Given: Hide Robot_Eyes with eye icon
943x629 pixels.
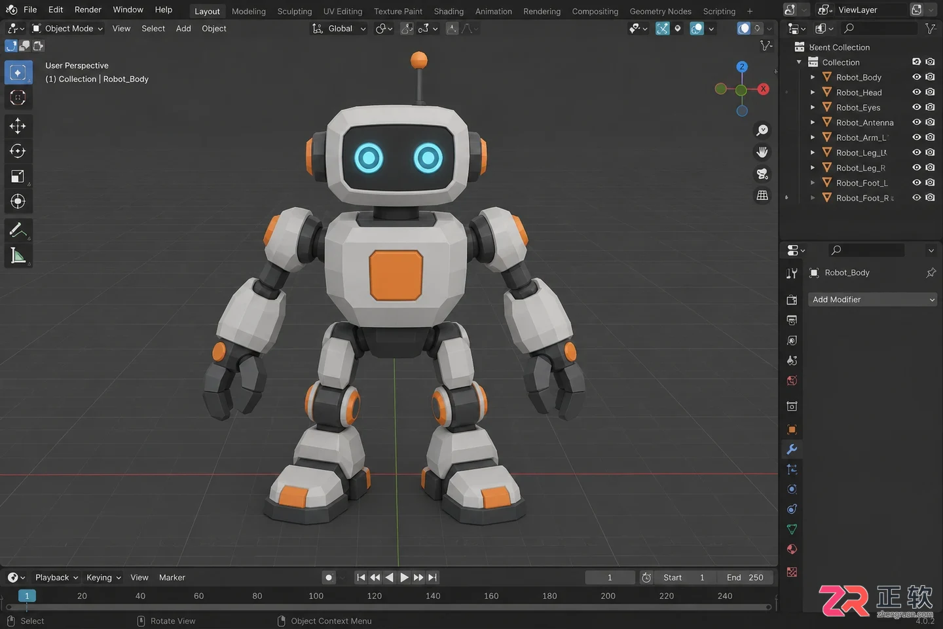Looking at the screenshot, I should tap(917, 107).
